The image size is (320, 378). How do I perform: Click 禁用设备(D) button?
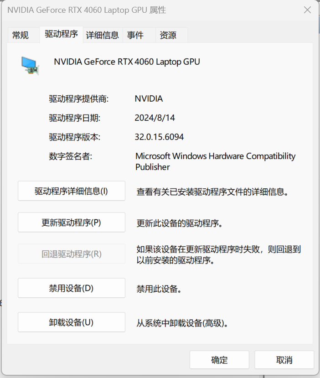click(72, 288)
